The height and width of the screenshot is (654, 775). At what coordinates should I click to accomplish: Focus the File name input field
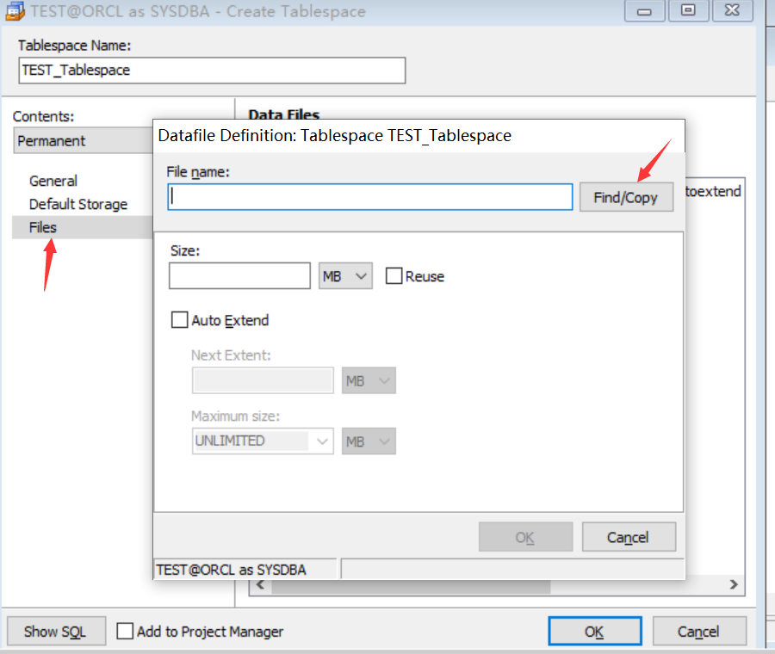370,197
